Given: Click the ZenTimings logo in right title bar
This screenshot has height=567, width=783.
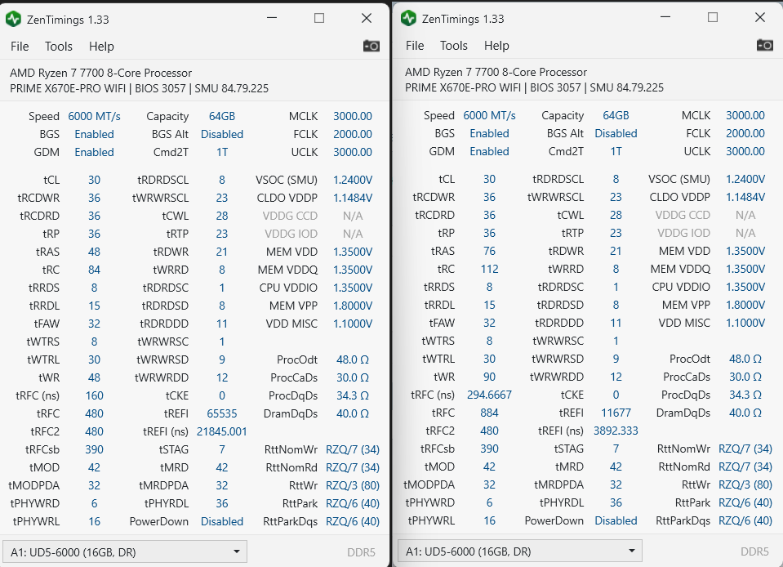Looking at the screenshot, I should pos(408,19).
